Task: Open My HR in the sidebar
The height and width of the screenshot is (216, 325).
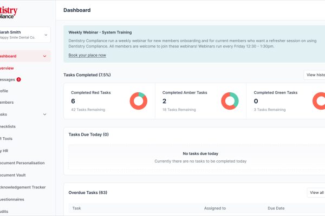Action: [4, 151]
